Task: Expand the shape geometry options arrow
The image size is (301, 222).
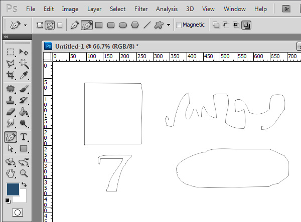Action: coord(169,25)
